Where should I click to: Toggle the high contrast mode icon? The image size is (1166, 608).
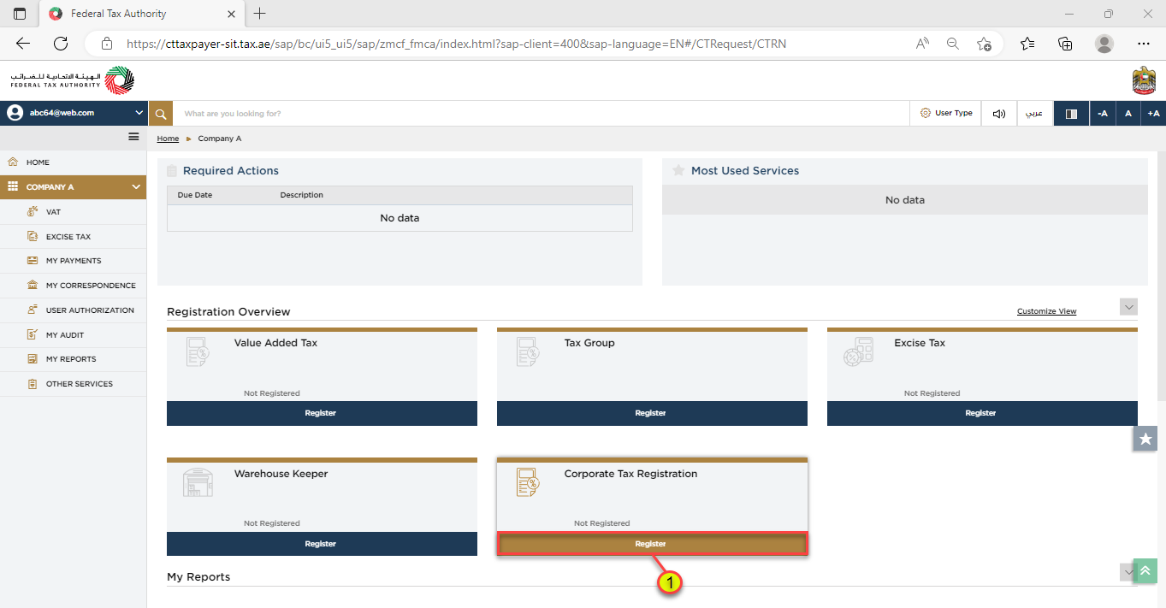coord(1071,113)
